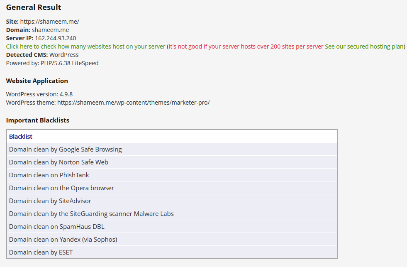407x267 pixels.
Task: Click the Blacklist table column header
Action: click(21, 137)
